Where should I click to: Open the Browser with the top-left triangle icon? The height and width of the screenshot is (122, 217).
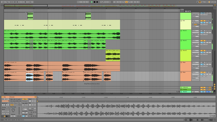click(2, 5)
